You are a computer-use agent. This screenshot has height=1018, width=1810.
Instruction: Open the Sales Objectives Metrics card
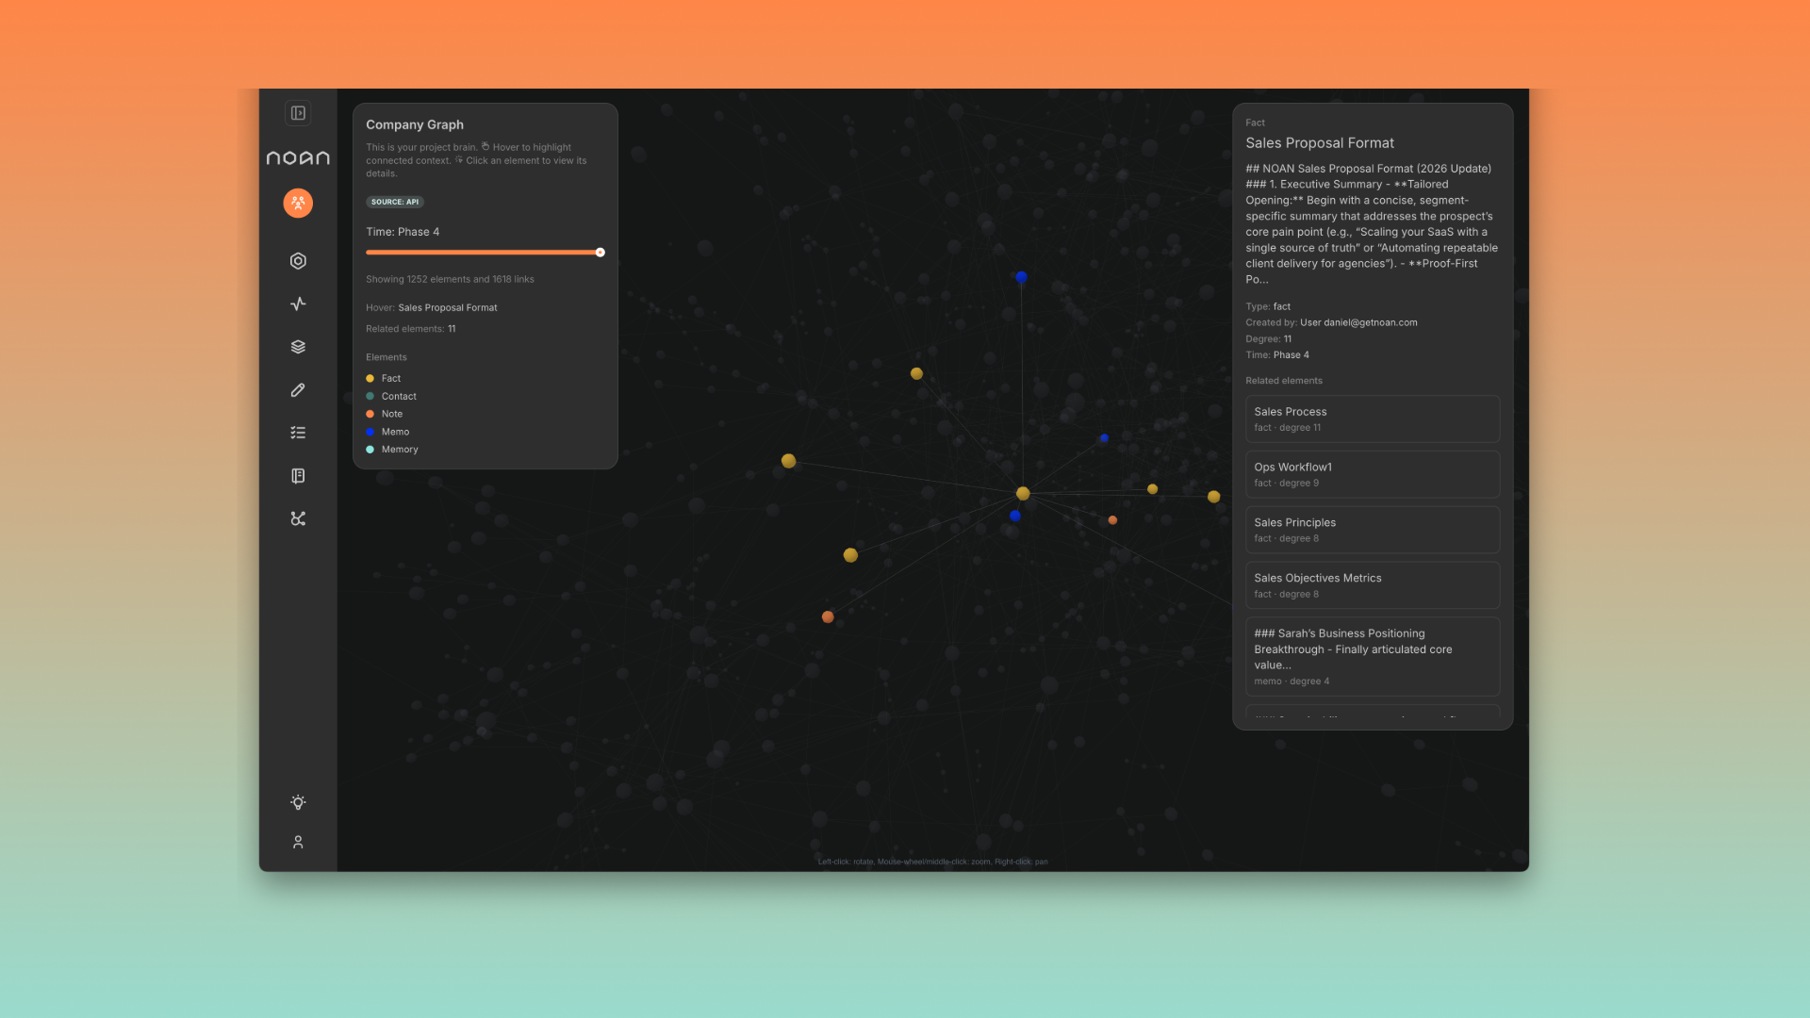pos(1372,585)
